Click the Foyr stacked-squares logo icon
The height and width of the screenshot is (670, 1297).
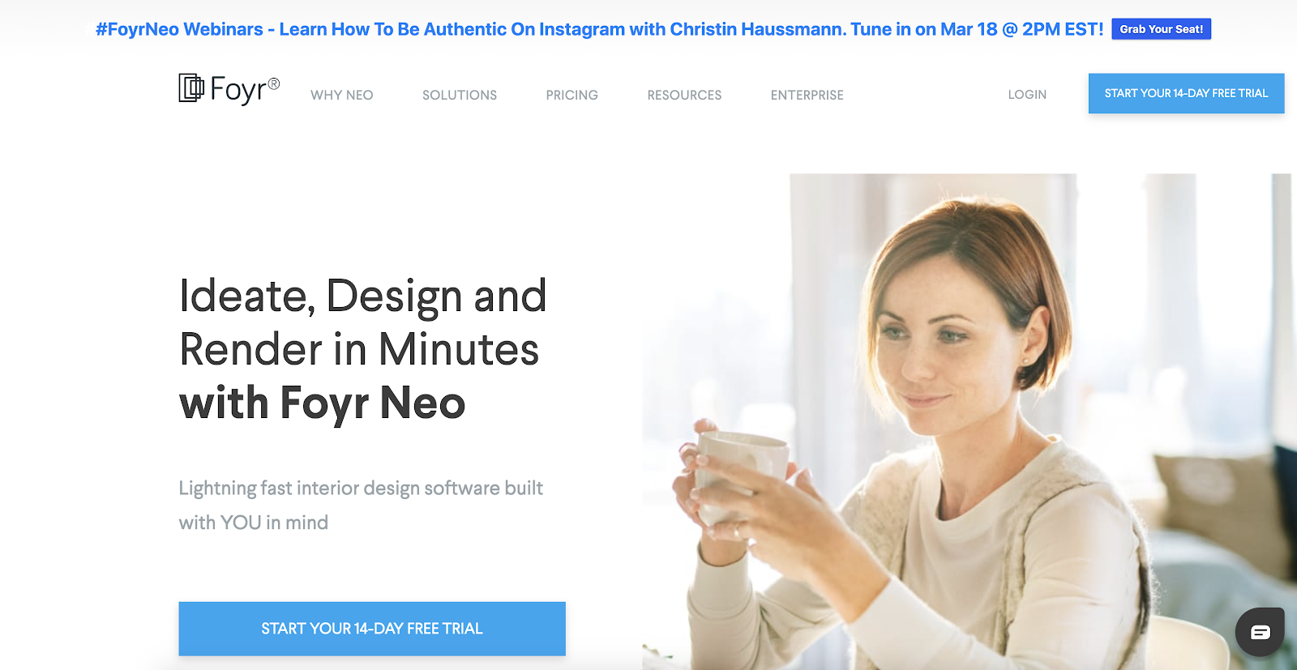pos(191,88)
